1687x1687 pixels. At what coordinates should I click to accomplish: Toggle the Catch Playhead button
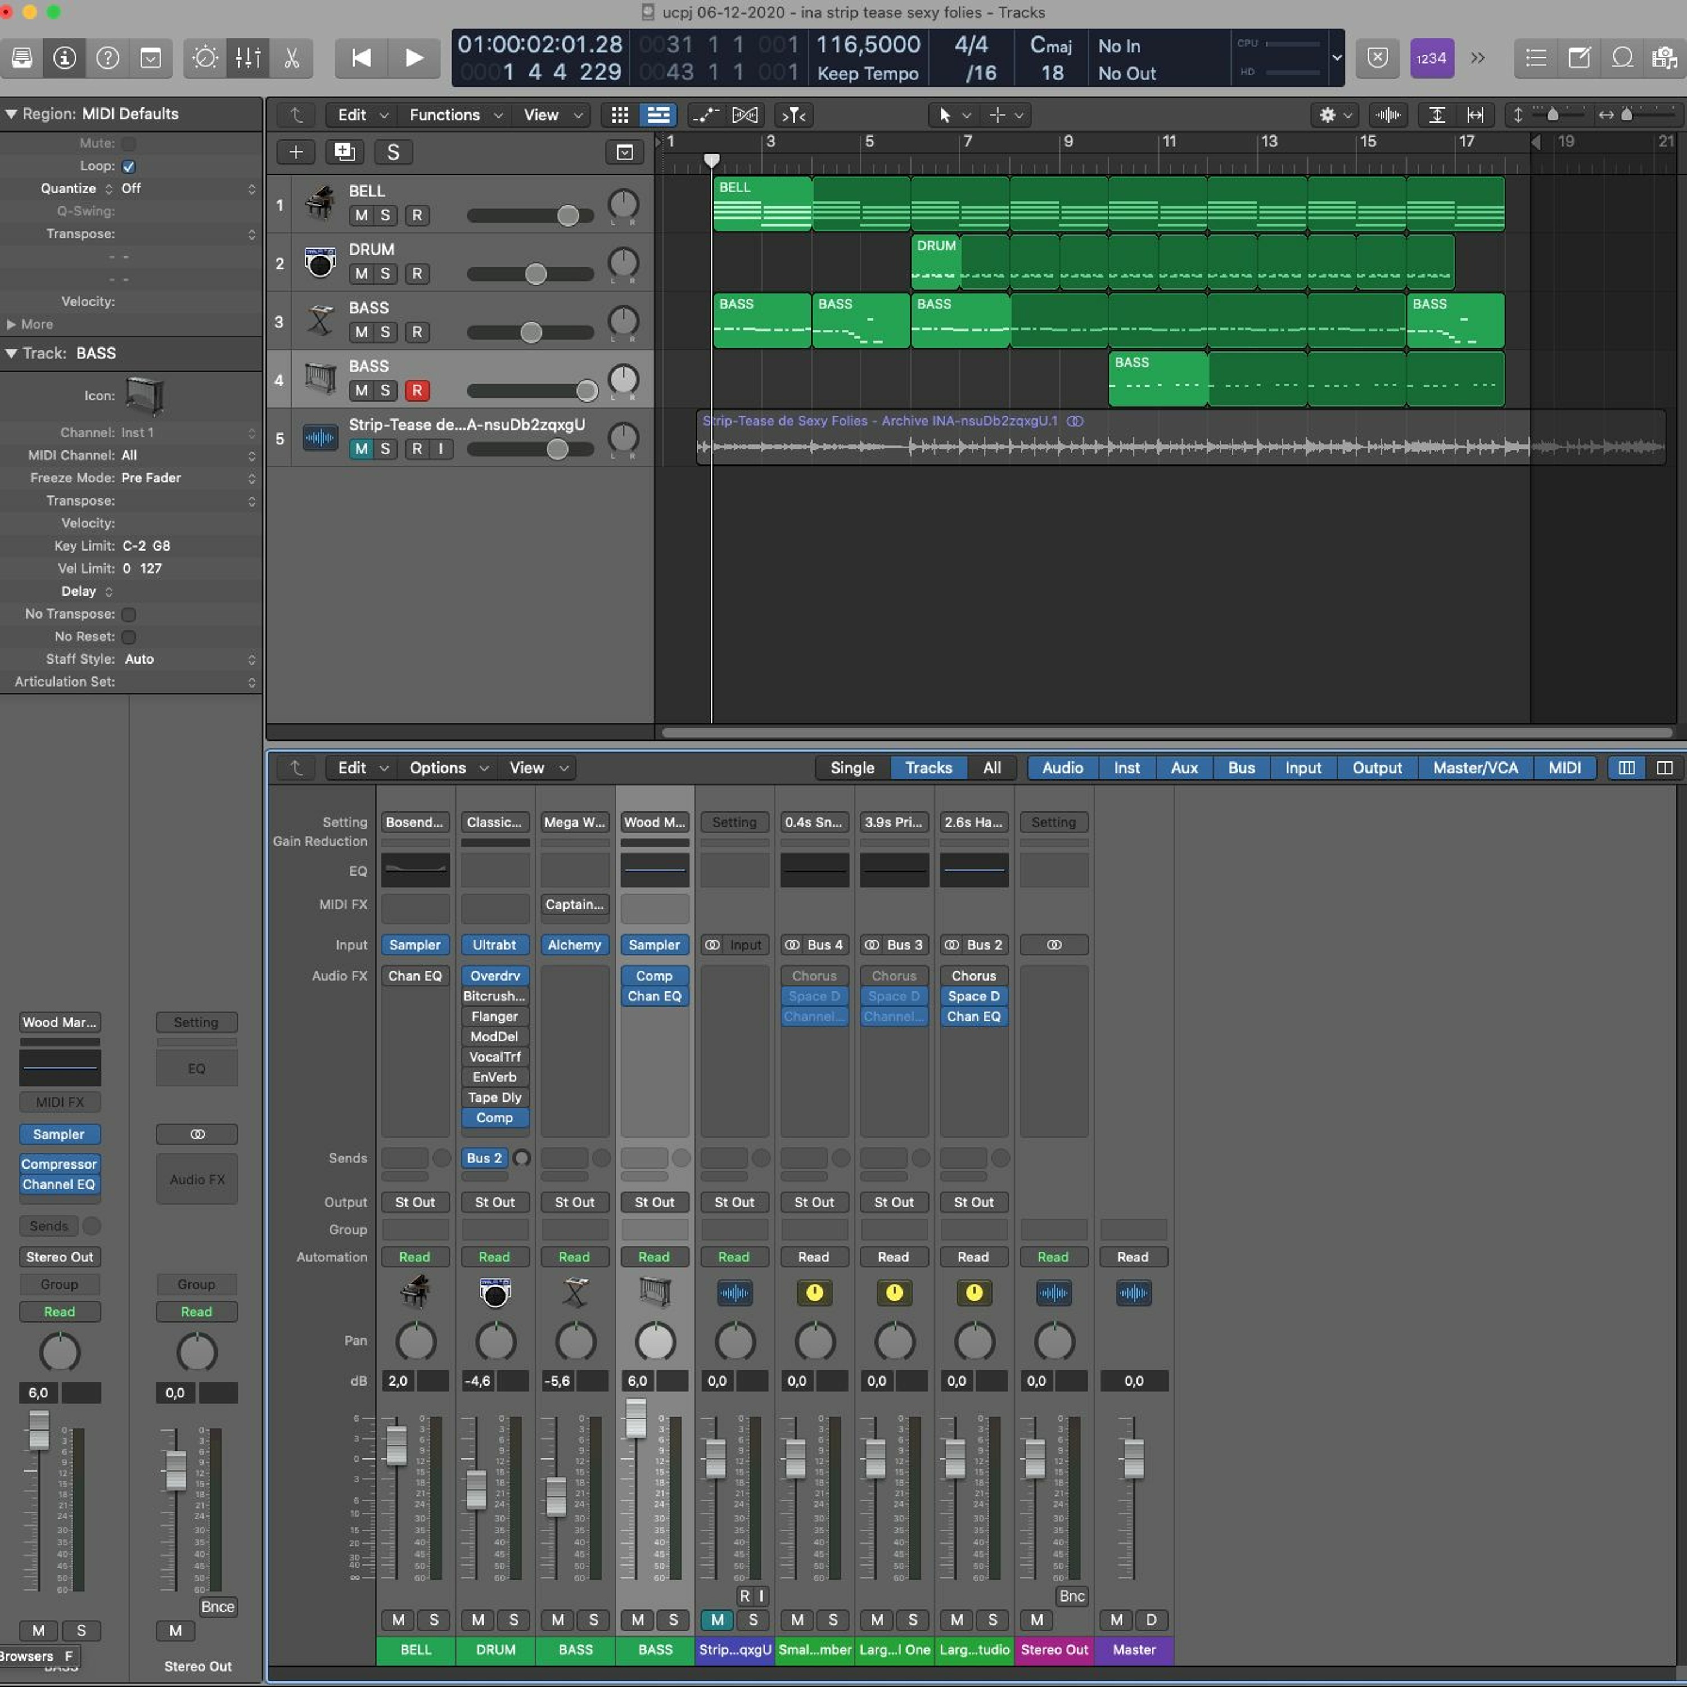pos(793,114)
